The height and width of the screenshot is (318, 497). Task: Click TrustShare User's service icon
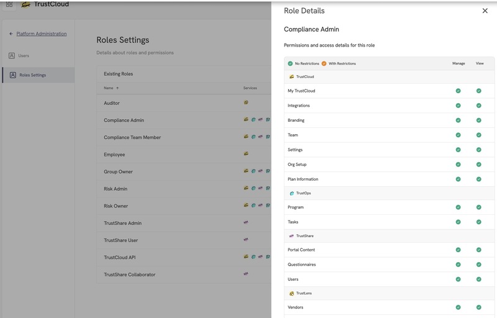click(246, 240)
